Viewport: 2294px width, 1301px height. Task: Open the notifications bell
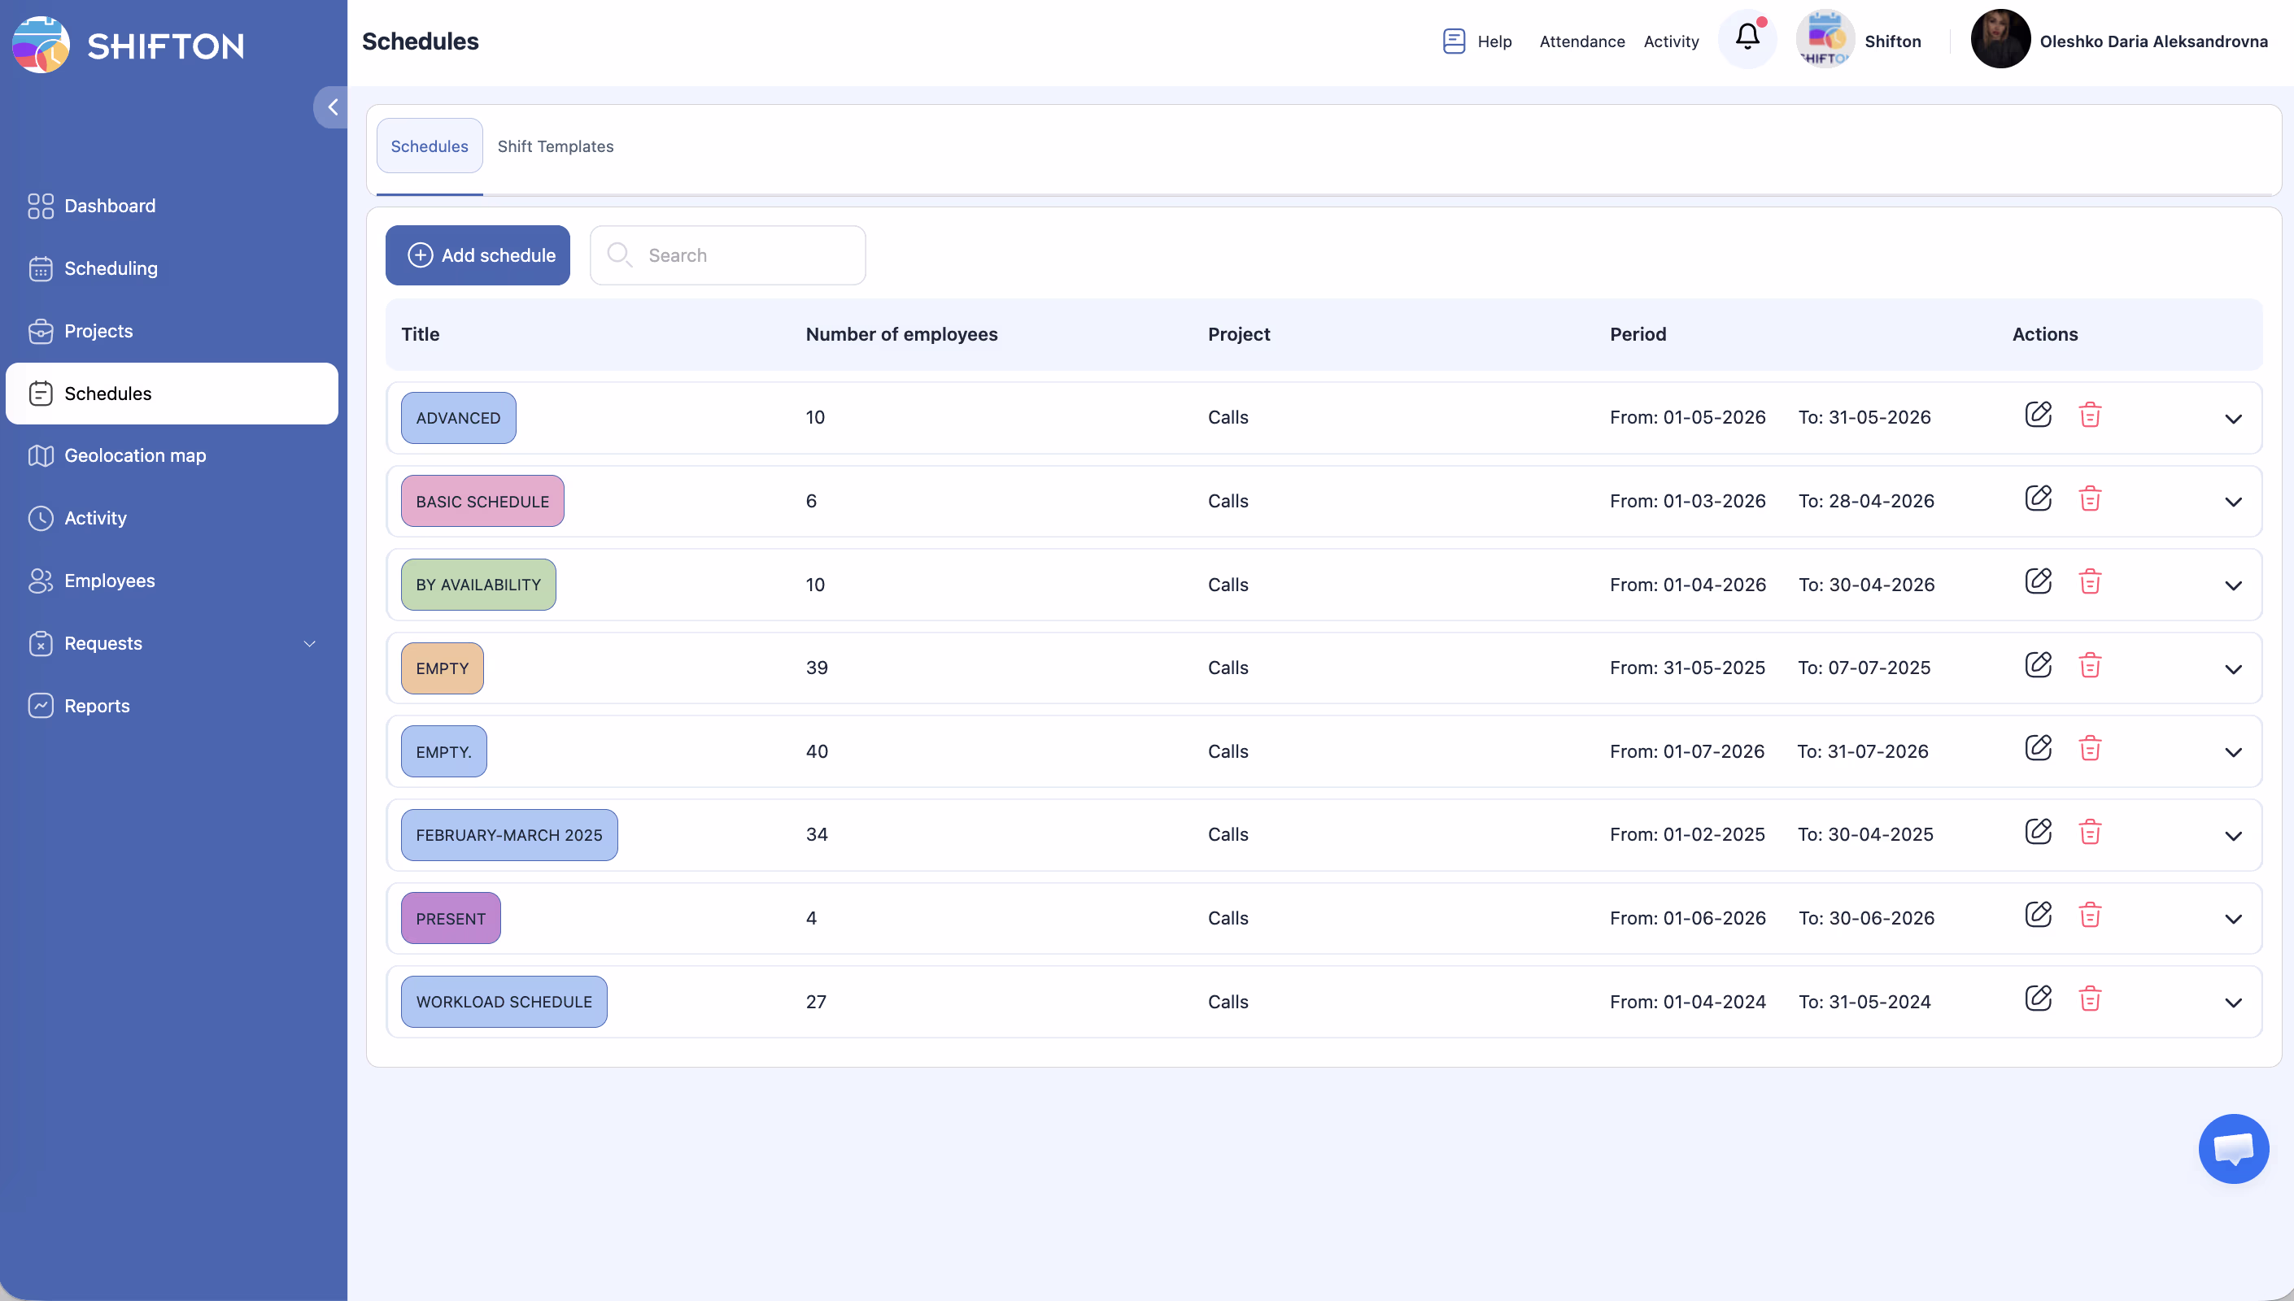click(1747, 37)
